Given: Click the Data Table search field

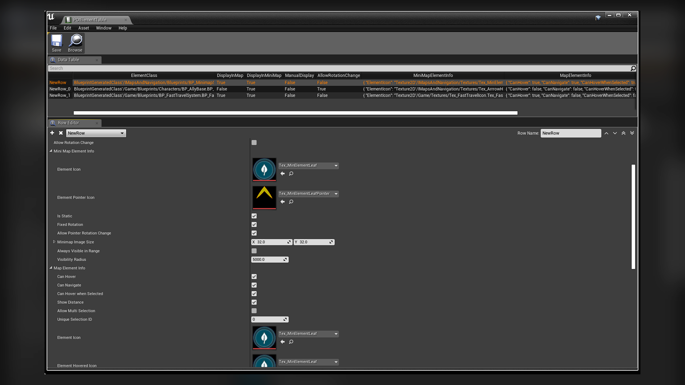Looking at the screenshot, I should [x=339, y=68].
